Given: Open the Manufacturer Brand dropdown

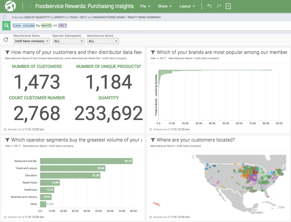Looking at the screenshot, I should click(x=103, y=41).
